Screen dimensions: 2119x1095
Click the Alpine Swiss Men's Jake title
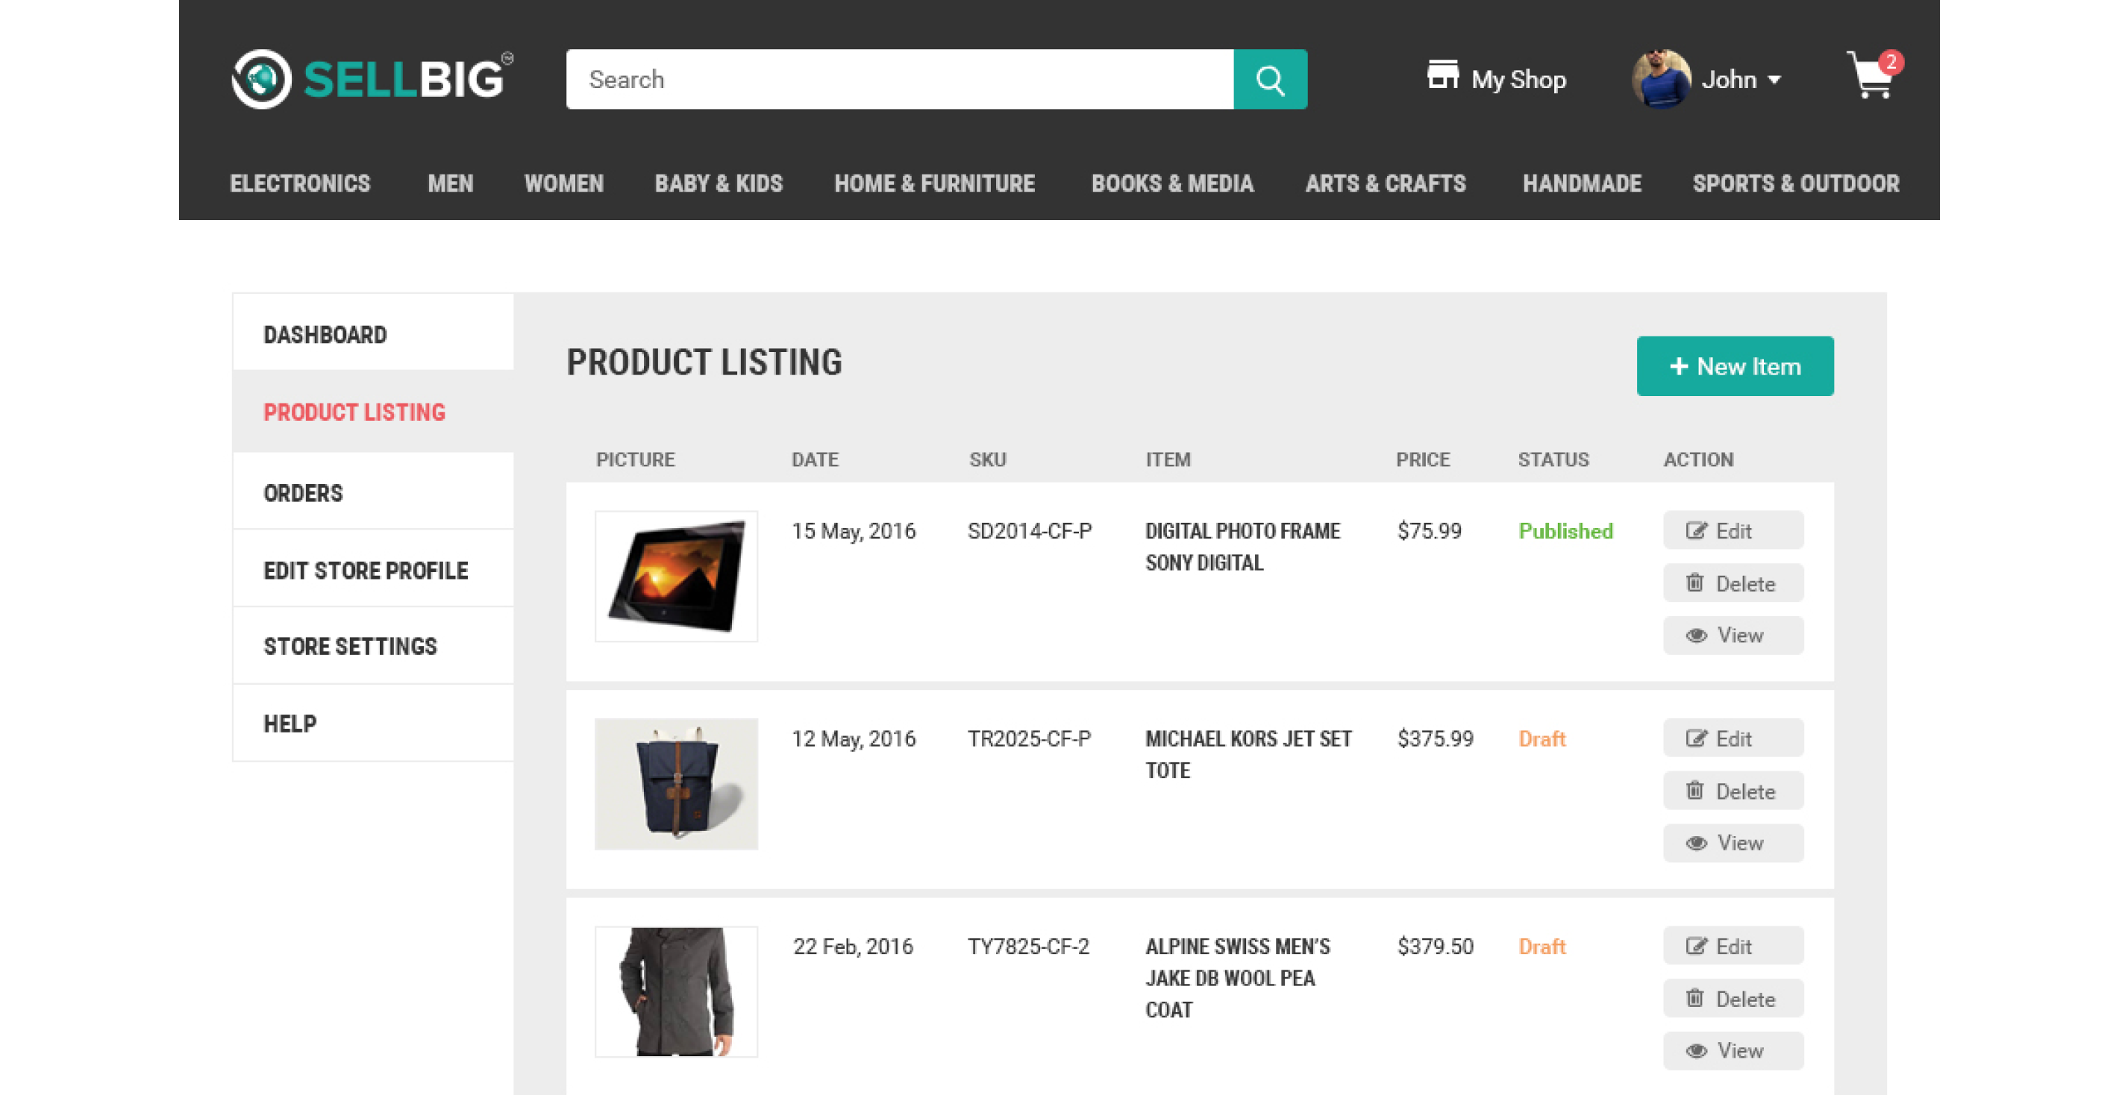click(x=1237, y=979)
